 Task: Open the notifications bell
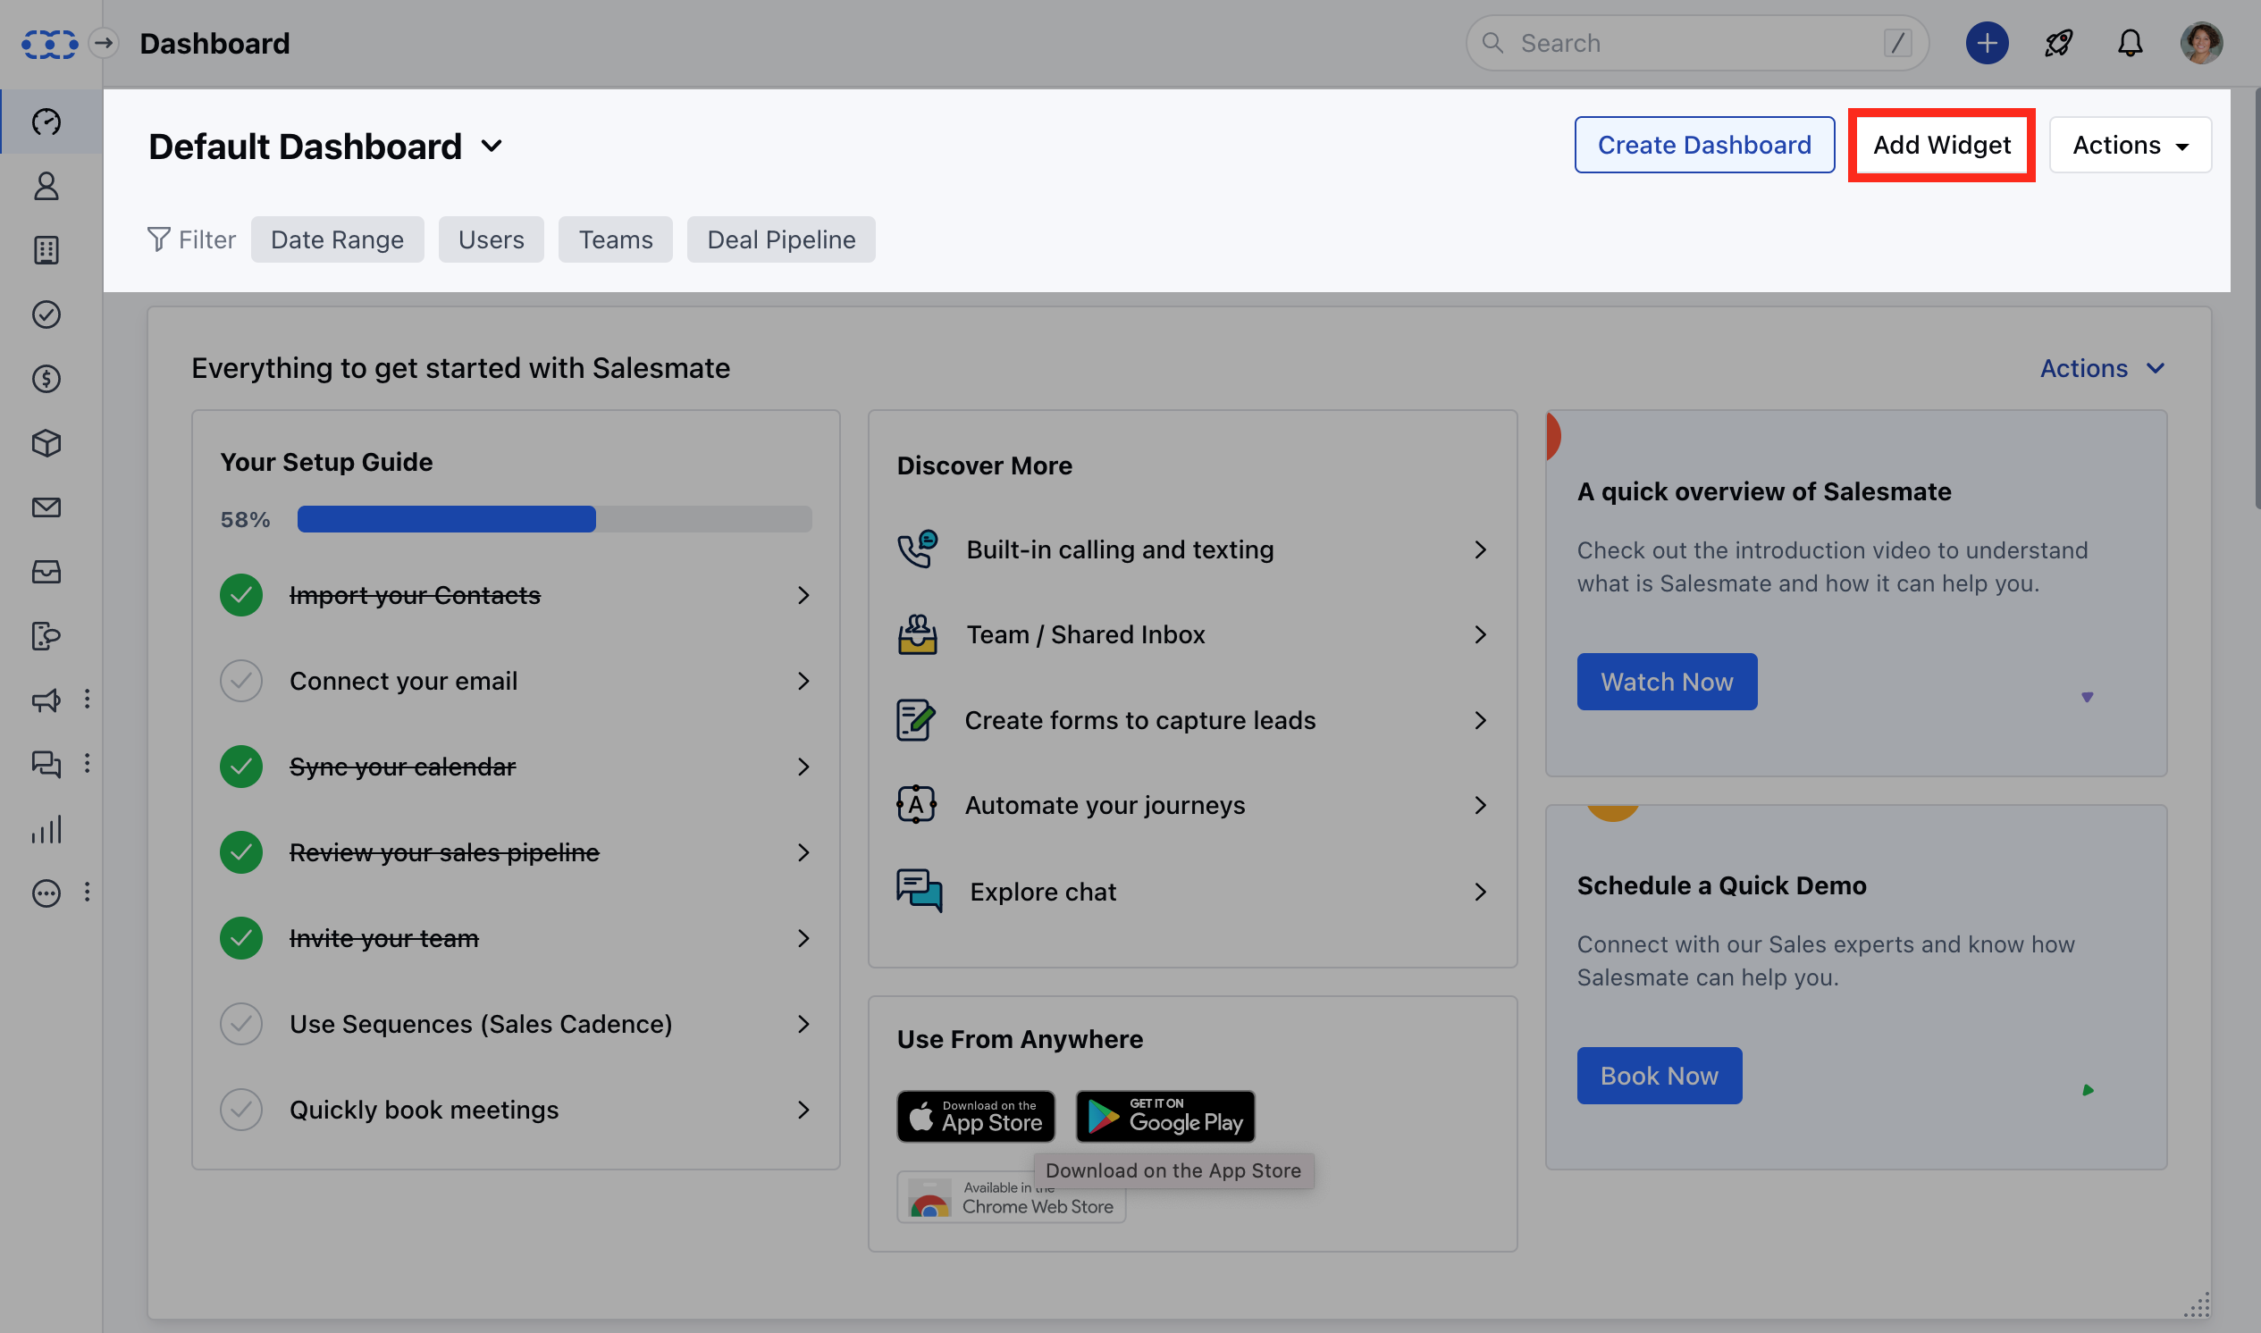coord(2130,43)
